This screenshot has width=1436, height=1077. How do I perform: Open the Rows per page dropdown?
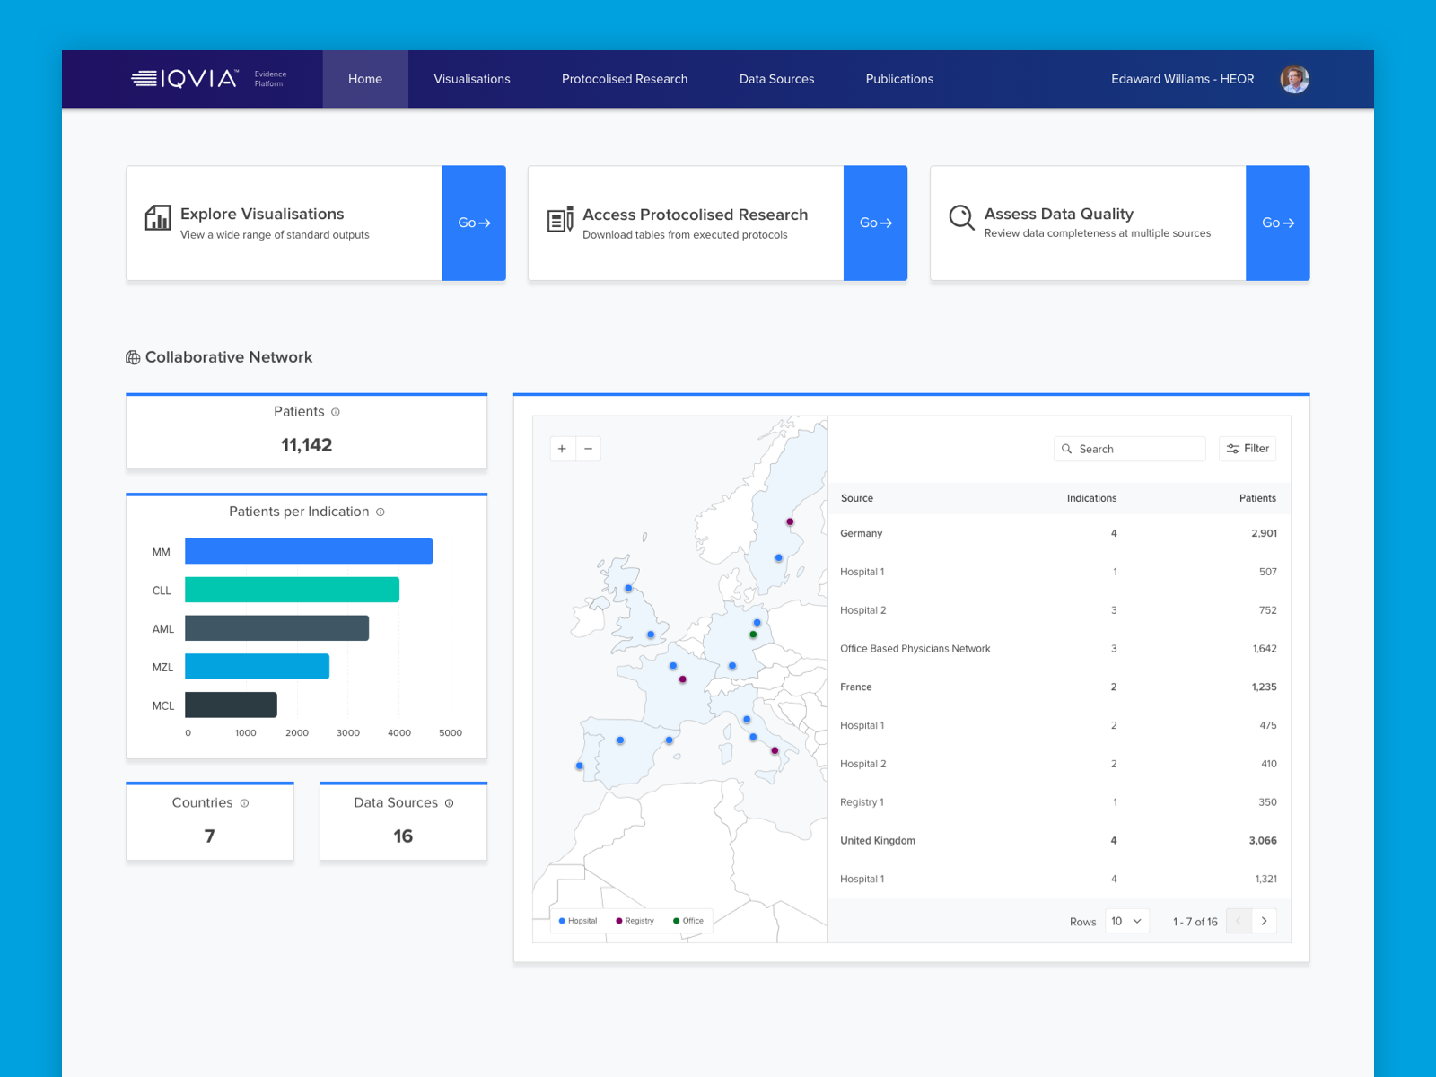coord(1126,921)
